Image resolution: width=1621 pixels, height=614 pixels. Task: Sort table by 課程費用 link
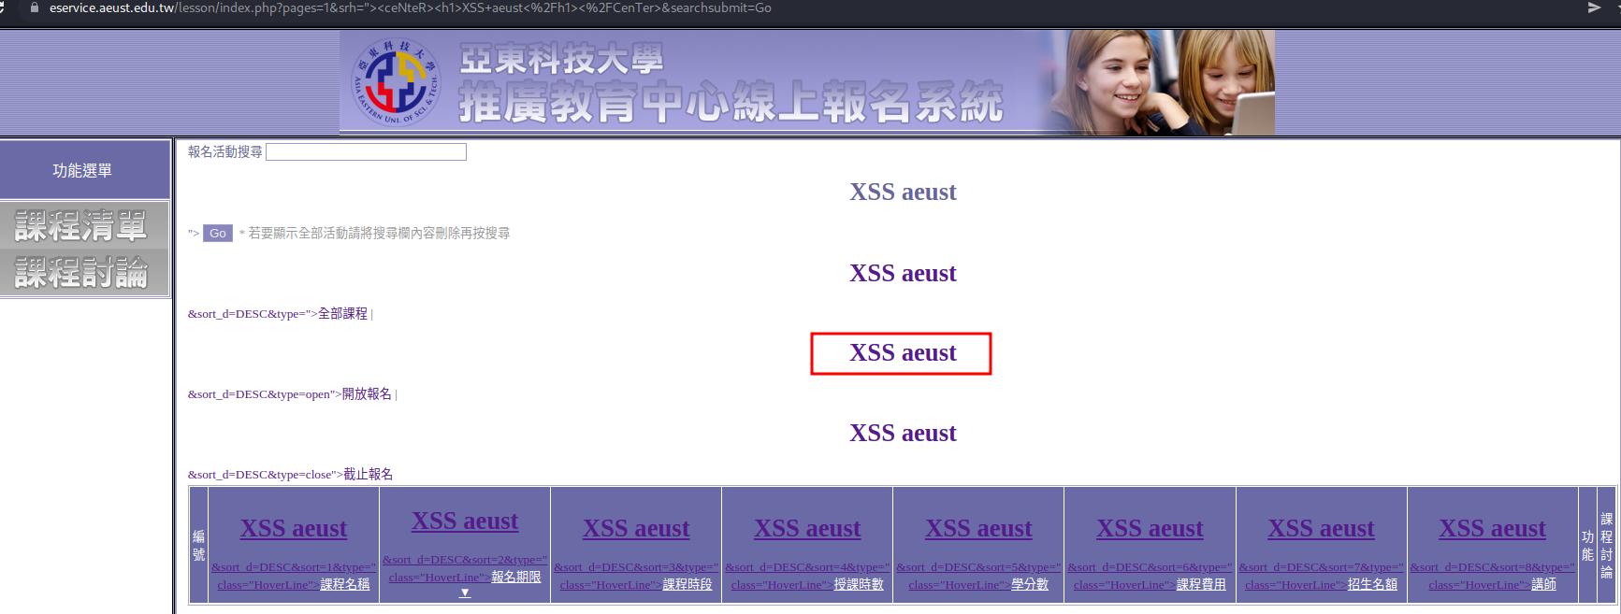click(x=1201, y=584)
